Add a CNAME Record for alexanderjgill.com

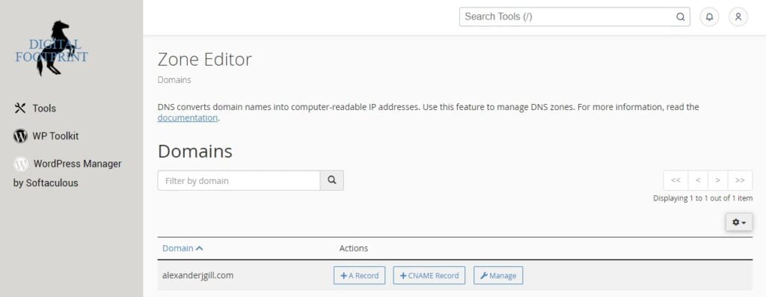coord(429,275)
